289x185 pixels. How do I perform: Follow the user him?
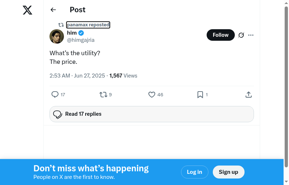220,35
